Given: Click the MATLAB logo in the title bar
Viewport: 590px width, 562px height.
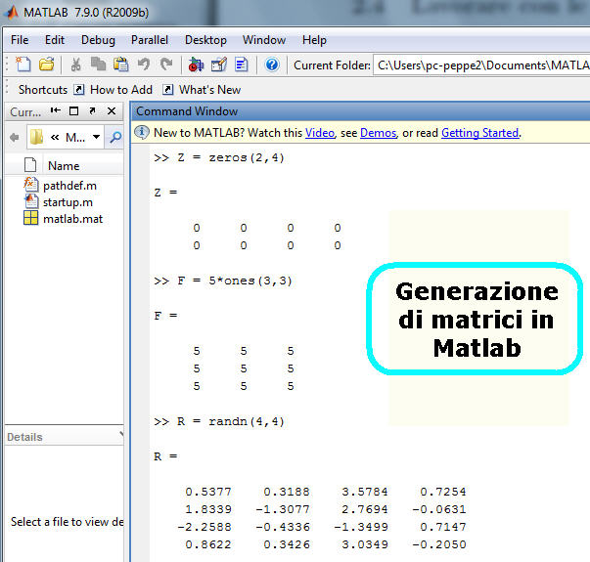Looking at the screenshot, I should coord(12,12).
